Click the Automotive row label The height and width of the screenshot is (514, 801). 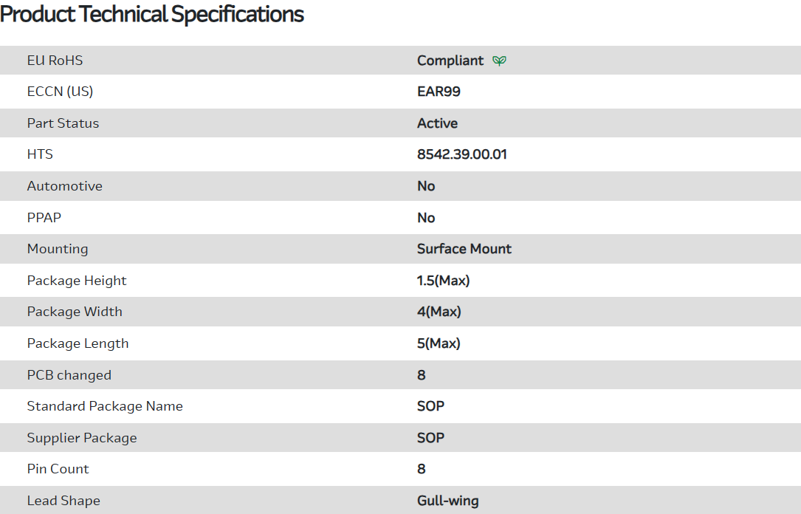click(x=64, y=186)
